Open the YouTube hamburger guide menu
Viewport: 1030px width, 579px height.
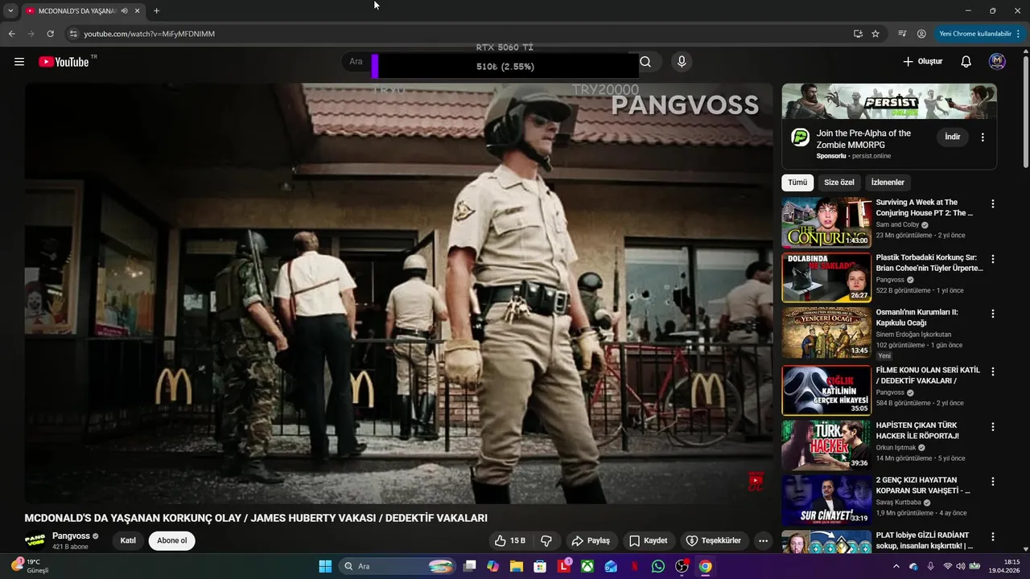19,61
